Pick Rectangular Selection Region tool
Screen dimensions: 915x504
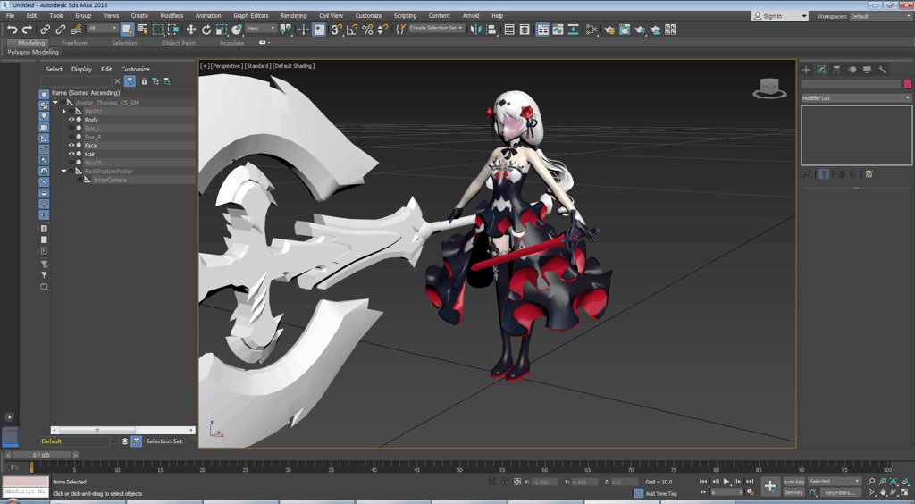(158, 29)
